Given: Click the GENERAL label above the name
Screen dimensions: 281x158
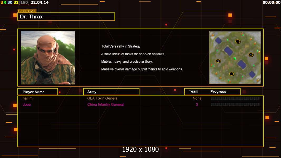Looking at the screenshot, I should (x=27, y=11).
